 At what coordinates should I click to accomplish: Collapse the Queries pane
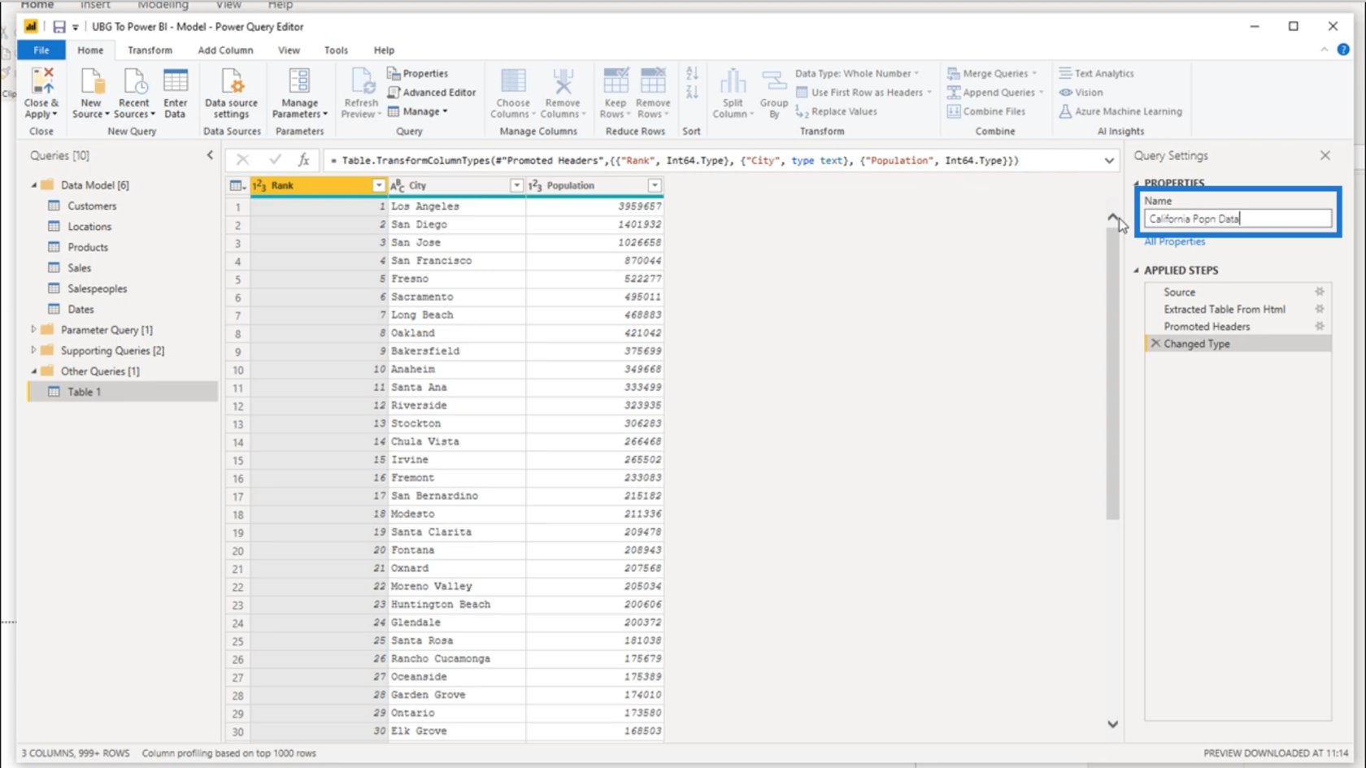pos(210,155)
